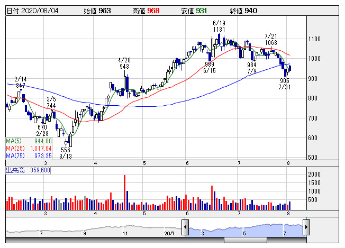Click the 1000 price axis label

314,59
